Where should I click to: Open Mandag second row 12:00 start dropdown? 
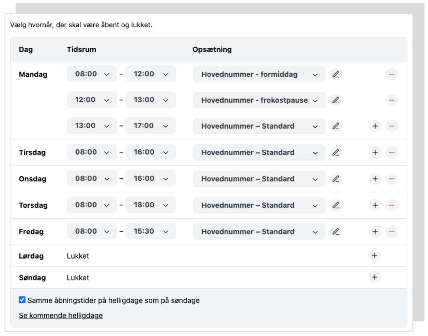[x=92, y=100]
